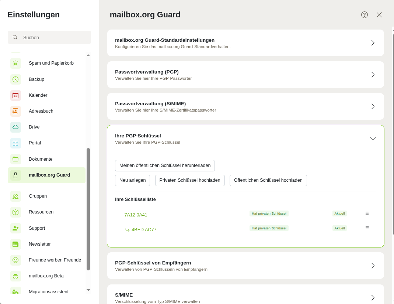394x304 pixels.
Task: Open Ressourcen settings
Action: tap(46, 212)
